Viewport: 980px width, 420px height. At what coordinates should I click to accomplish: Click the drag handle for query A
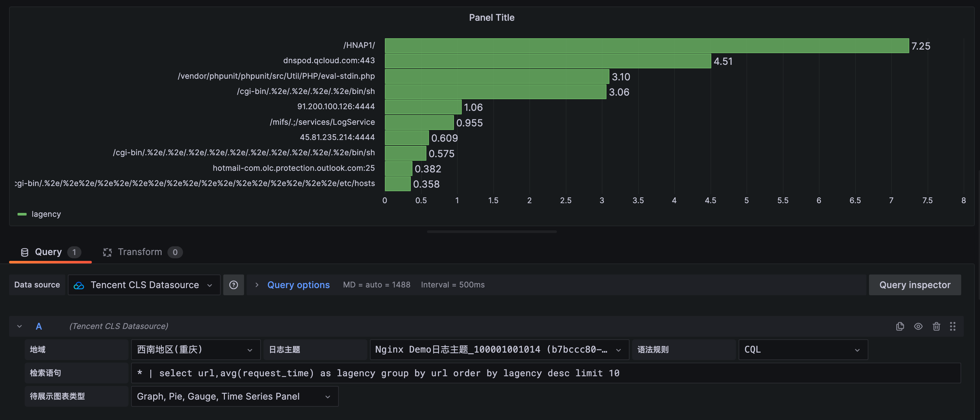coord(953,326)
